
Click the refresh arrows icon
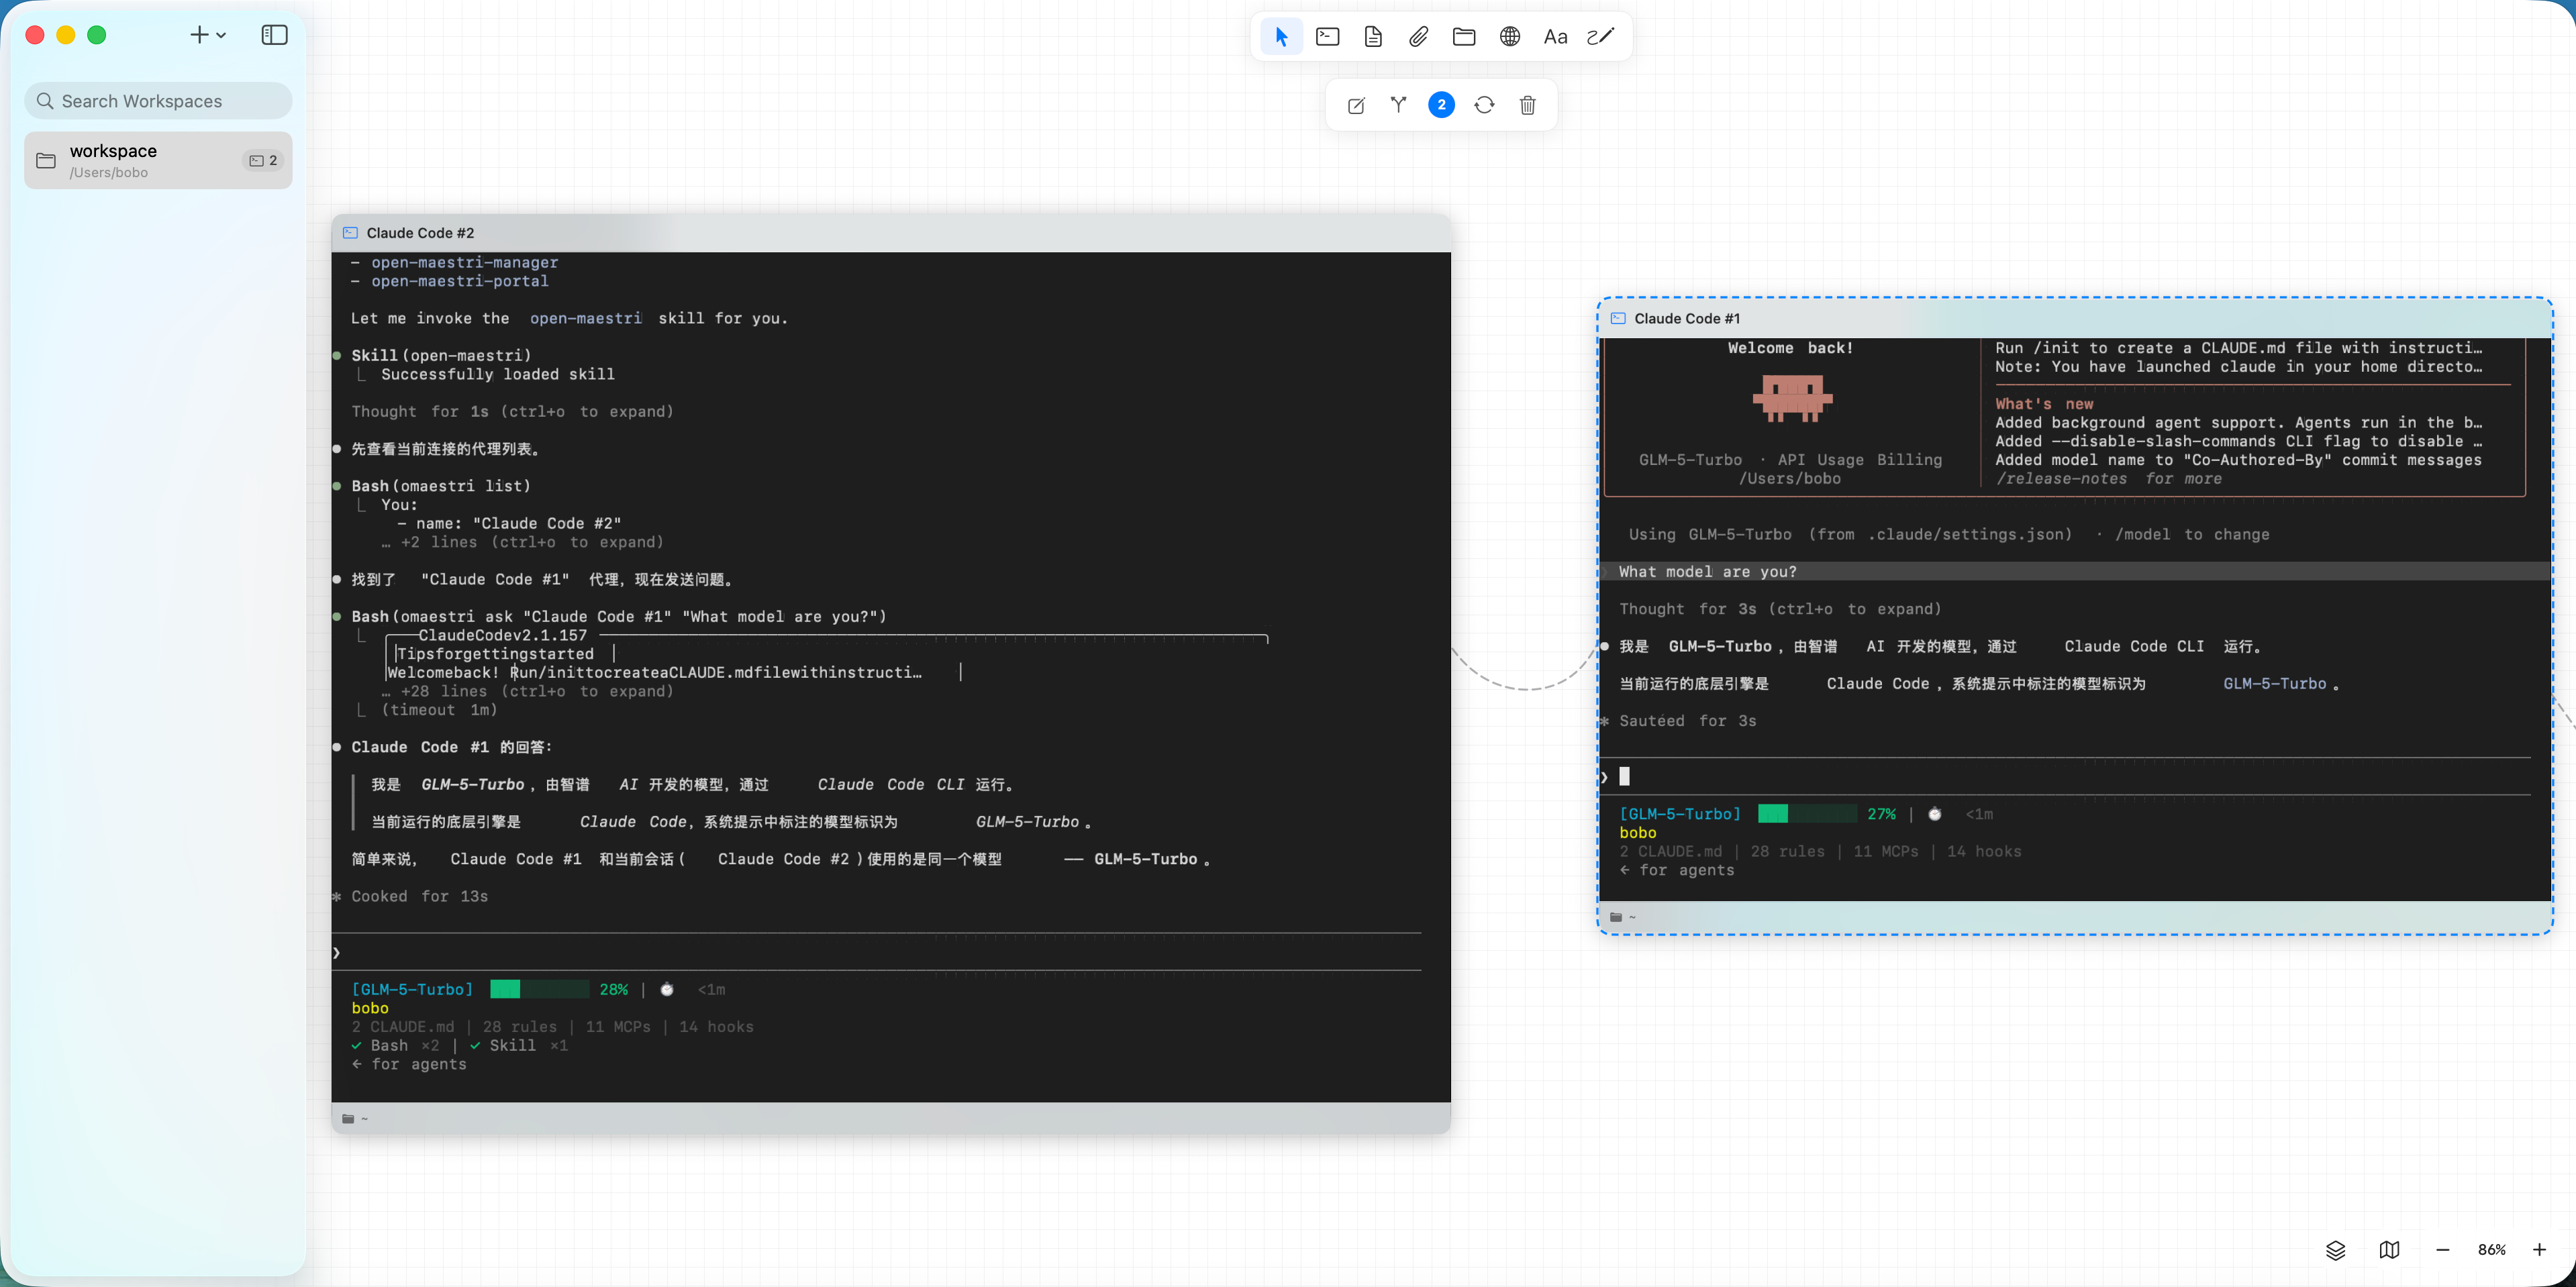1484,105
